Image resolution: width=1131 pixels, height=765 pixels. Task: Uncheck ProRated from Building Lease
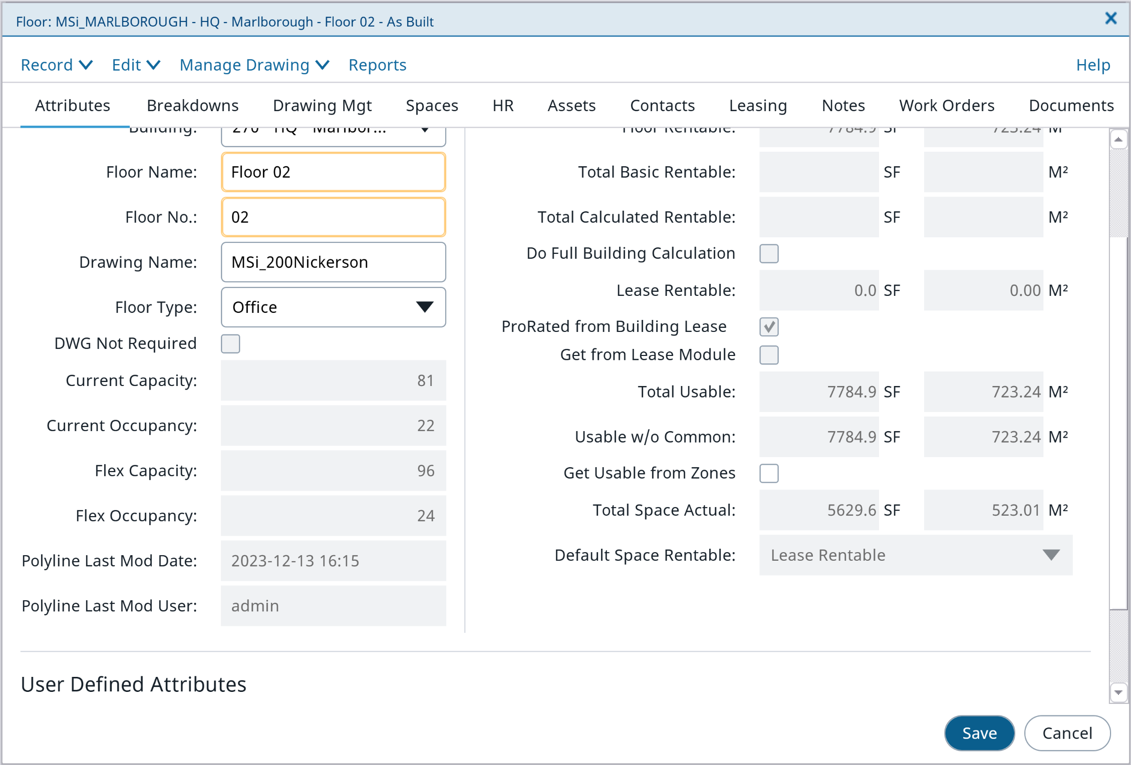coord(769,327)
